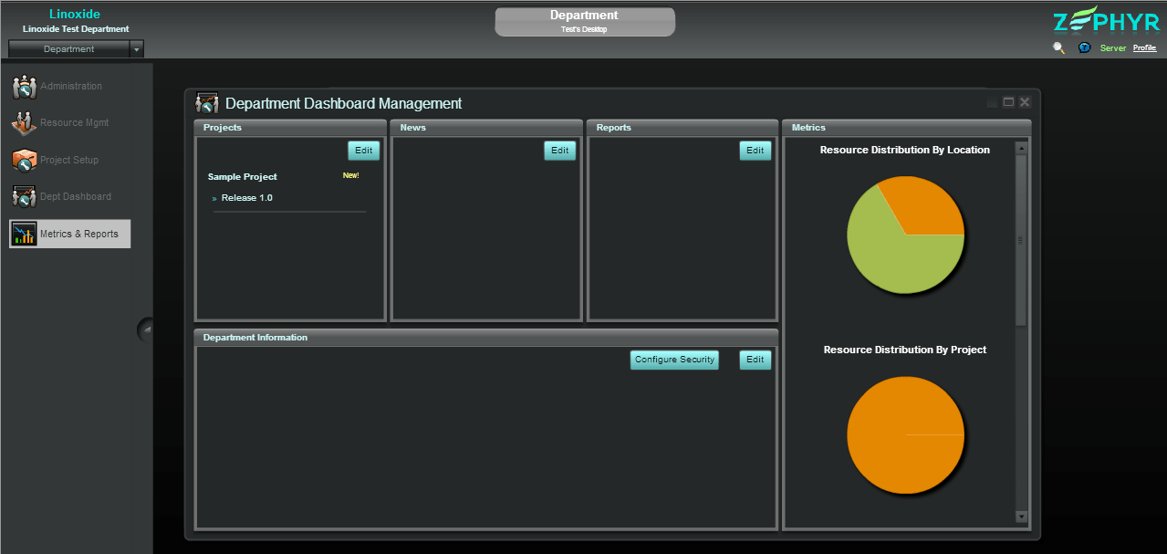Expand the Department dropdown arrow
This screenshot has height=554, width=1167.
point(136,49)
